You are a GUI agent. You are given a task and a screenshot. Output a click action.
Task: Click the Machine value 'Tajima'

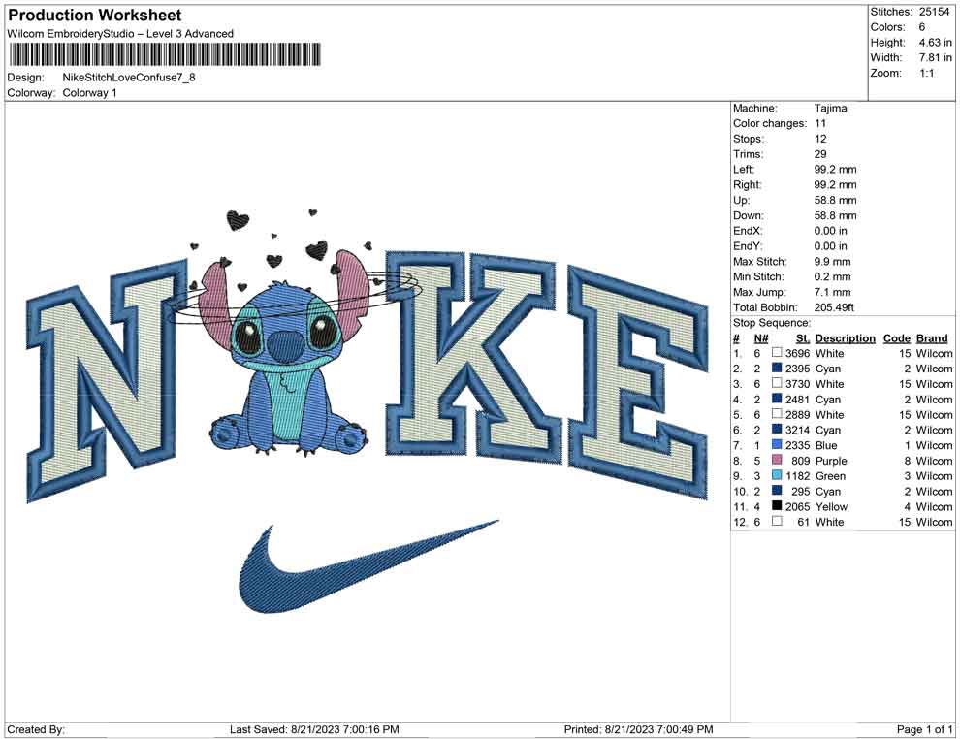(831, 108)
